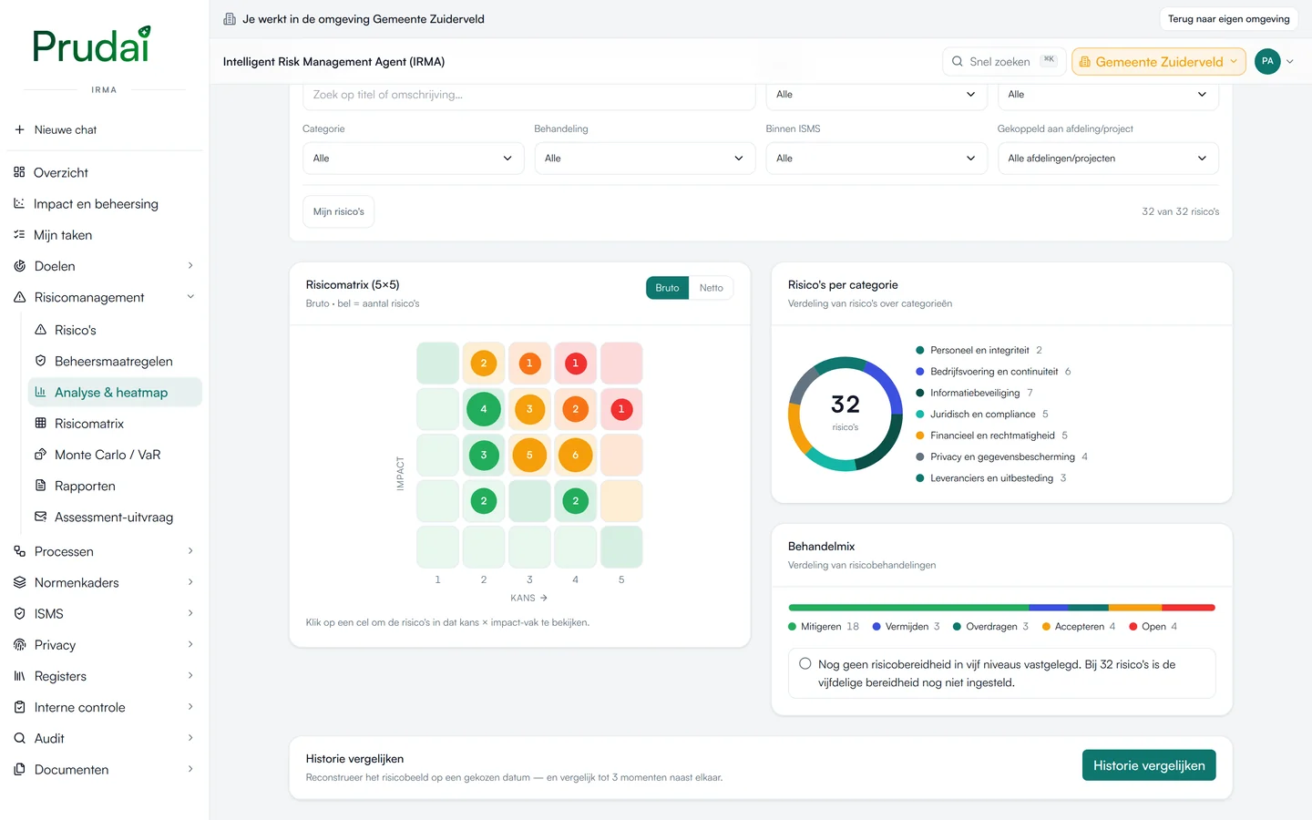1312x820 pixels.
Task: Open the Binnen ISMS dropdown
Action: 876,159
